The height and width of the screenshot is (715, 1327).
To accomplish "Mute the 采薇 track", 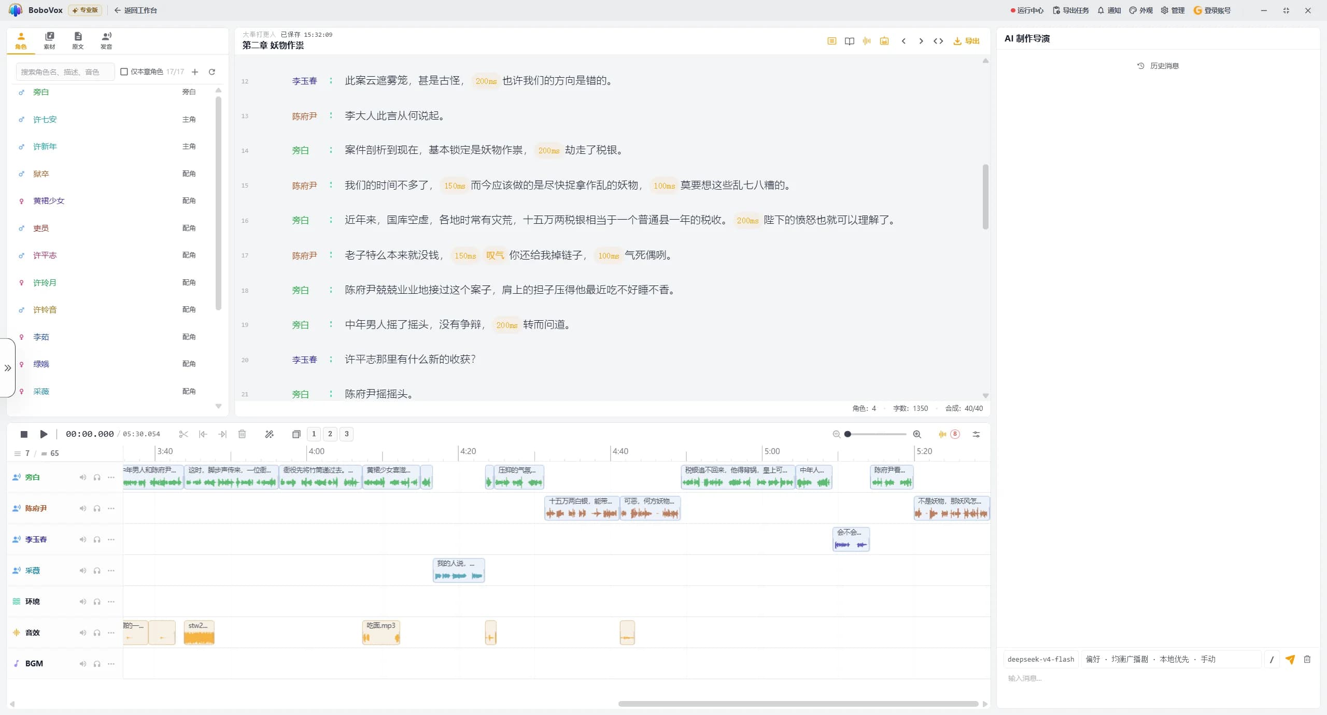I will coord(83,570).
